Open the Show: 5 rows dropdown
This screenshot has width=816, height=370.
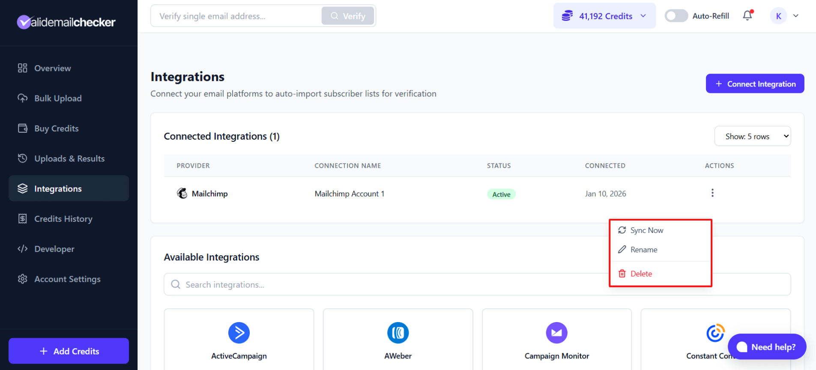753,136
